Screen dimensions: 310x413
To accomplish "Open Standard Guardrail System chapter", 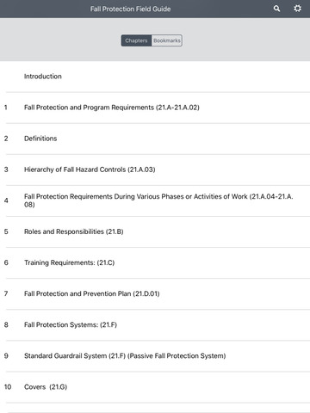I will click(155, 356).
